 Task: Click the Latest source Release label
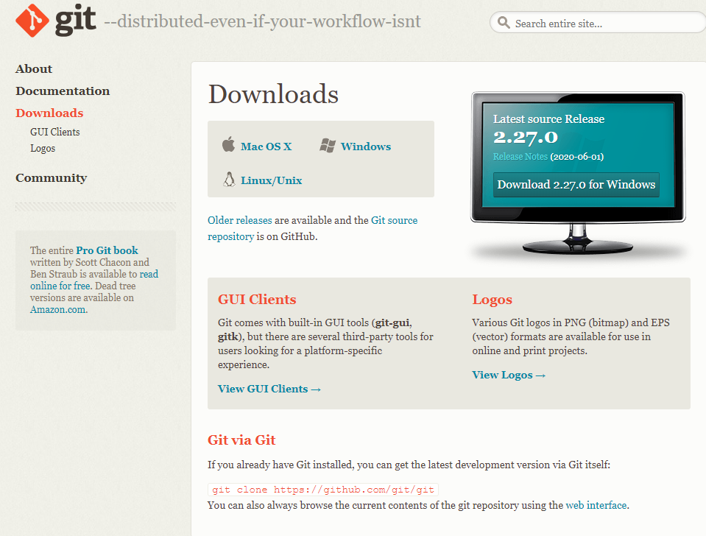tap(548, 119)
